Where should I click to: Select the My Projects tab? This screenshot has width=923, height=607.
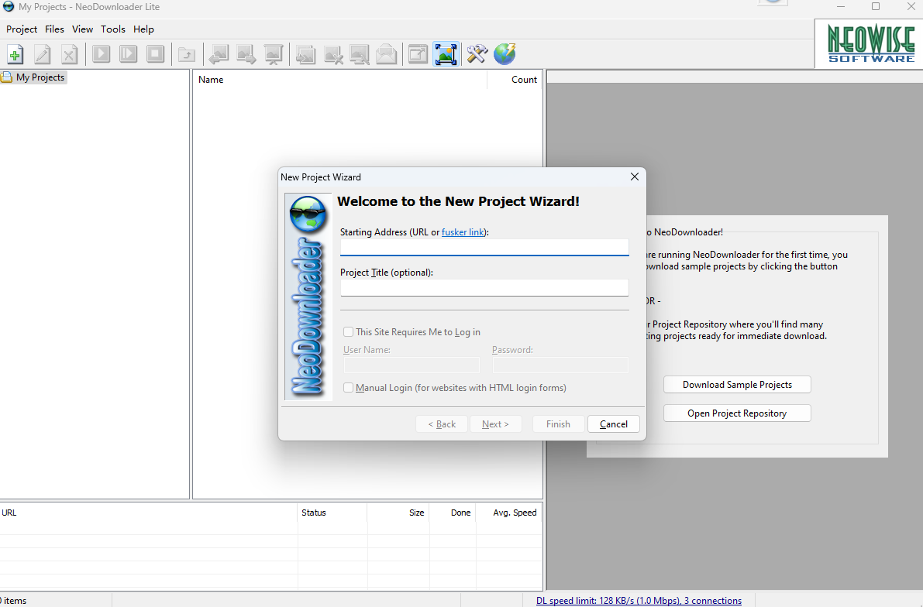click(x=33, y=77)
